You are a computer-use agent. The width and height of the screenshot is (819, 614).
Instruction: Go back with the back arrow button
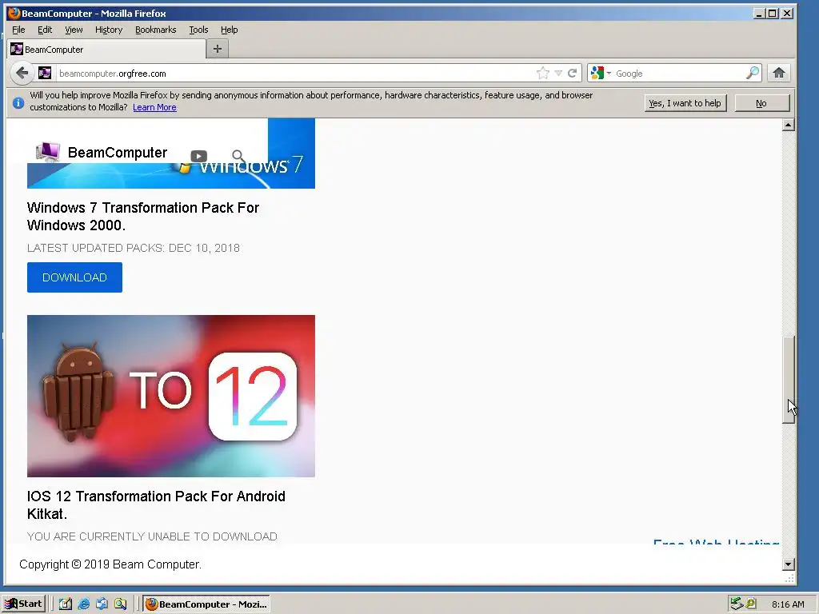(22, 73)
